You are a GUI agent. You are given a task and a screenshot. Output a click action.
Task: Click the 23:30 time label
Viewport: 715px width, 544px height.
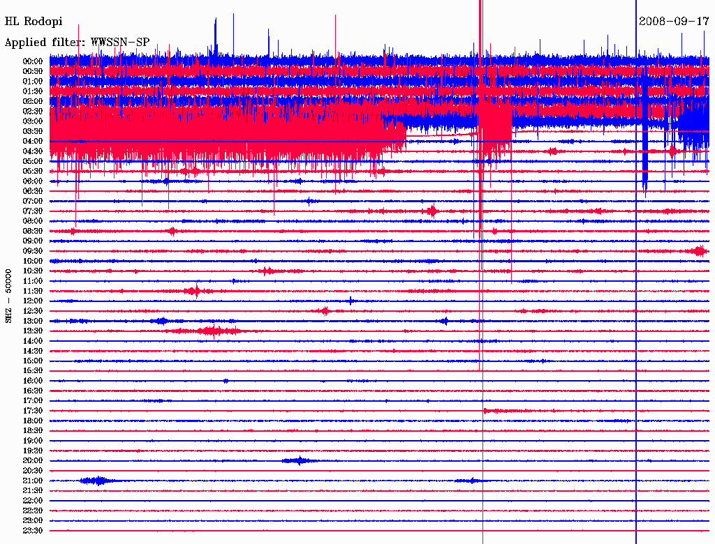(33, 530)
